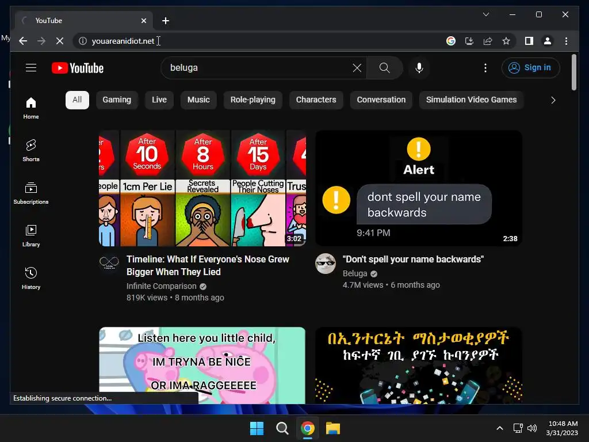Go forward in Chrome
The height and width of the screenshot is (442, 589).
click(x=41, y=41)
